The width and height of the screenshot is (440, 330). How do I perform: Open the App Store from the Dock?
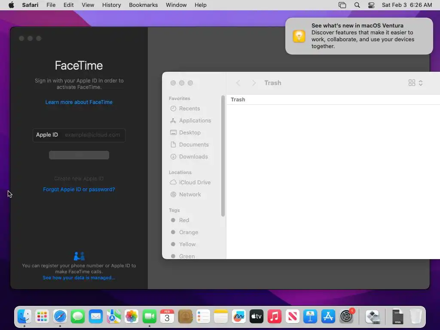point(328,317)
